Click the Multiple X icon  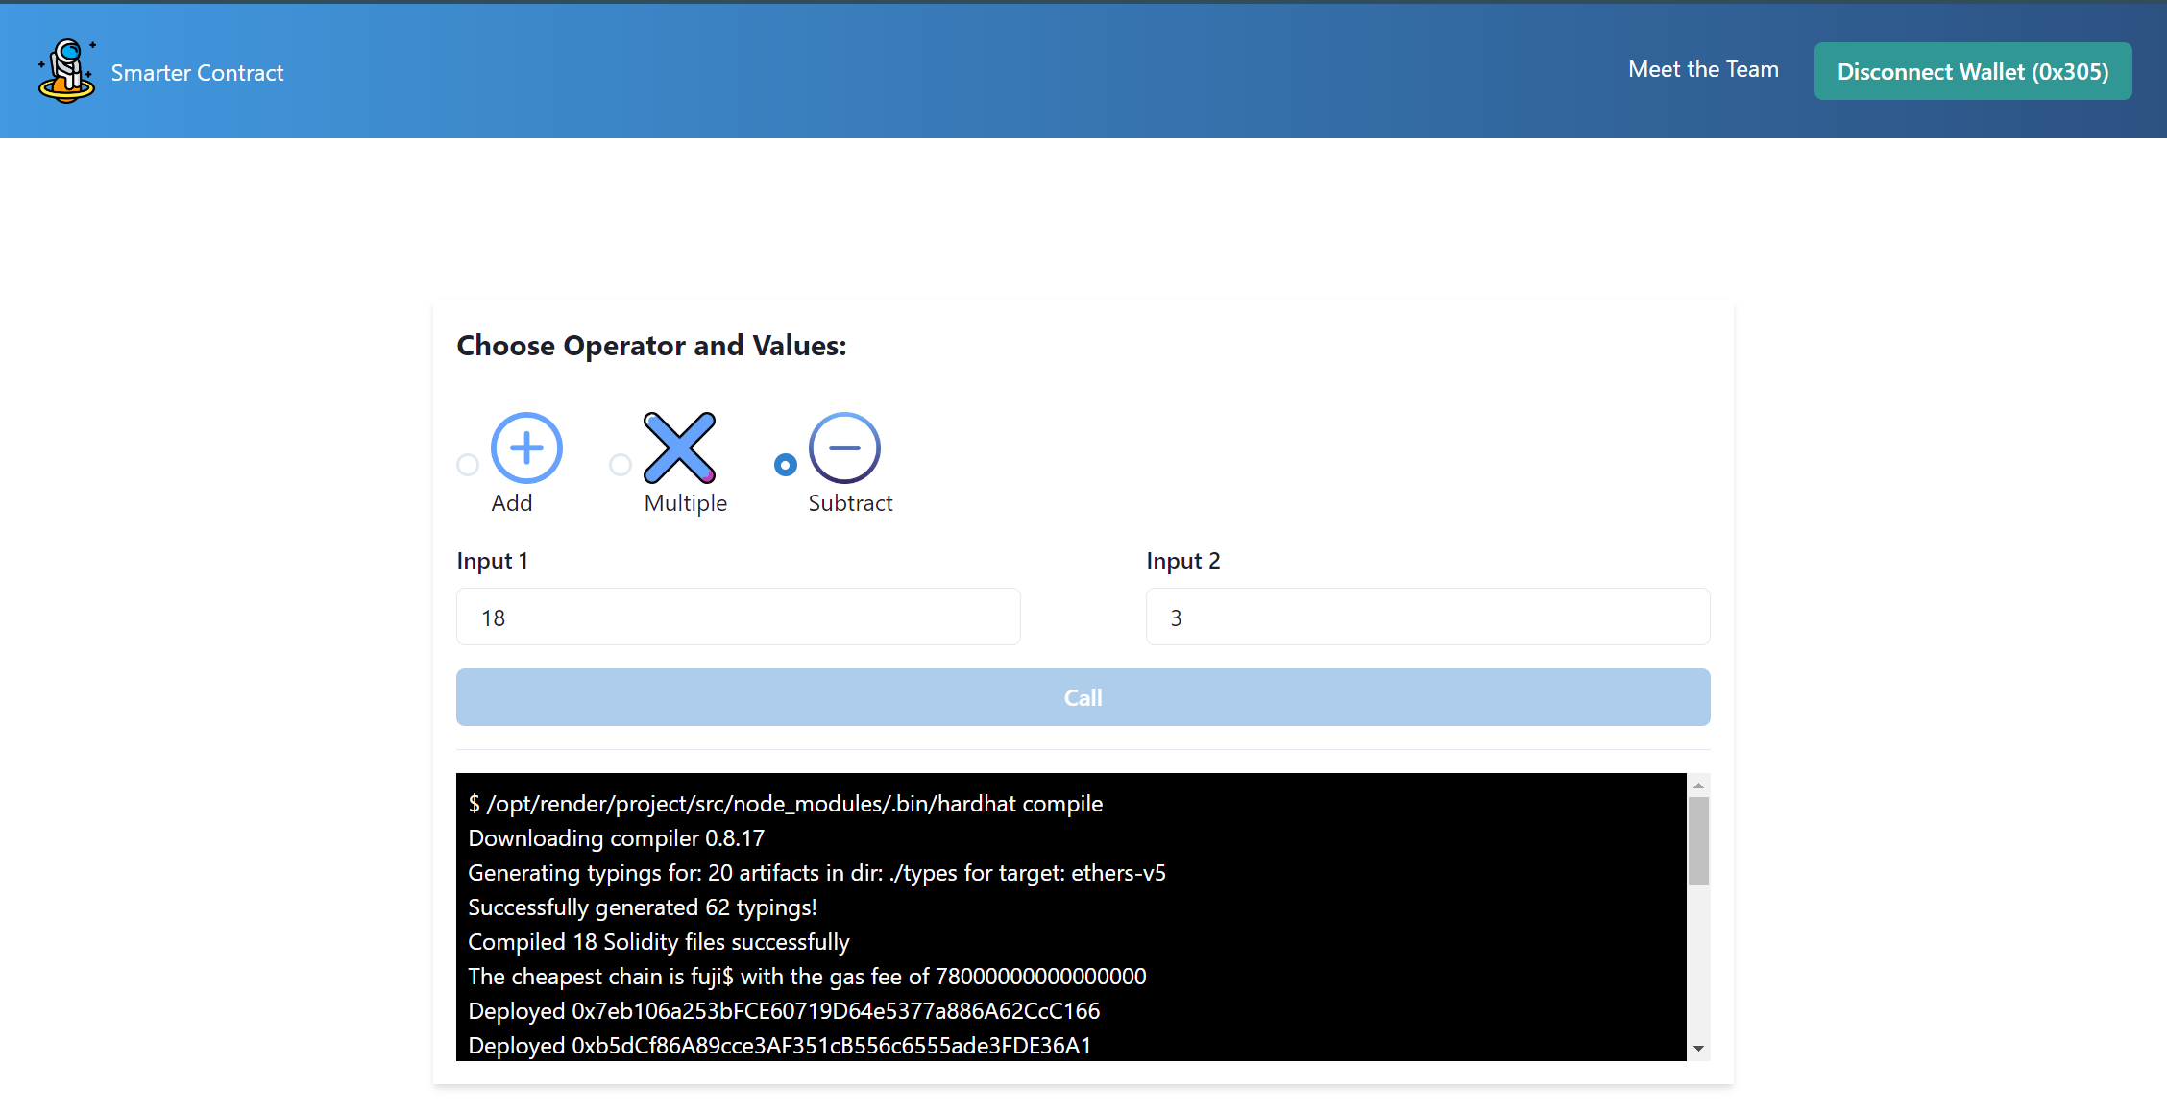680,448
